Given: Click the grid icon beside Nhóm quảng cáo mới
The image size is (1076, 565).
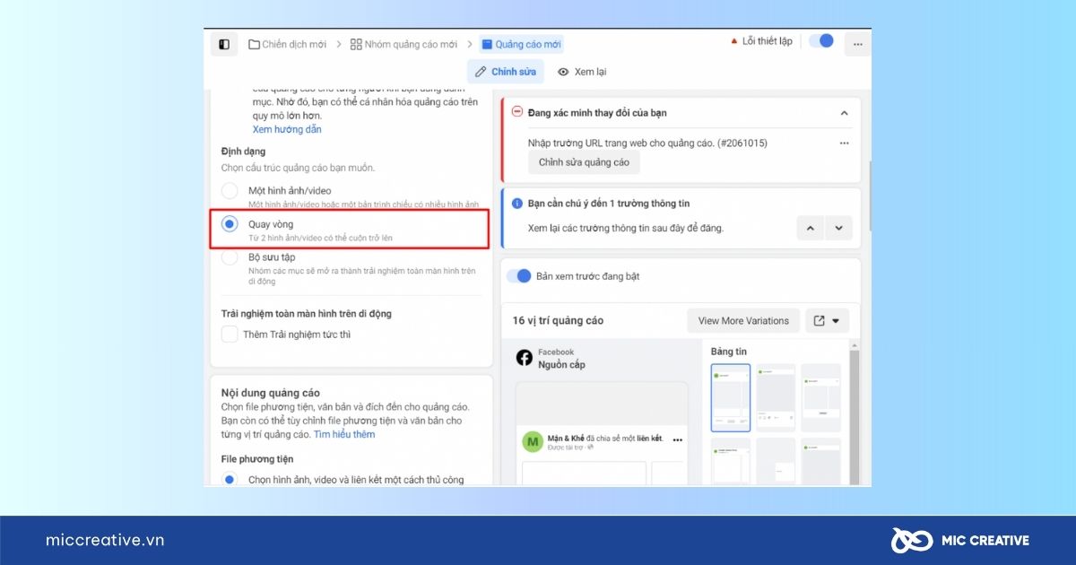Looking at the screenshot, I should pos(356,44).
